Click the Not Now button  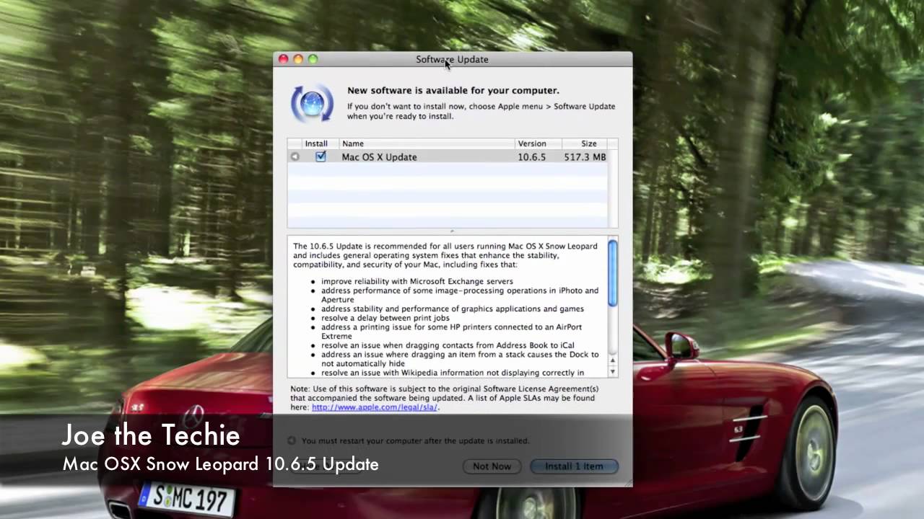pos(492,466)
